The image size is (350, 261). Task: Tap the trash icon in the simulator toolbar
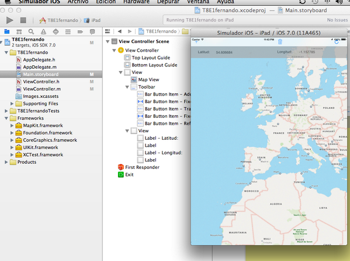[280, 41]
